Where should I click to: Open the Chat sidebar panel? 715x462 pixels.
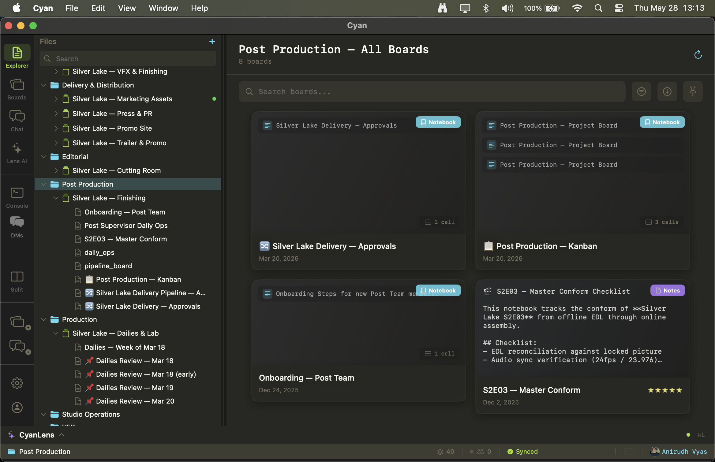pyautogui.click(x=17, y=121)
